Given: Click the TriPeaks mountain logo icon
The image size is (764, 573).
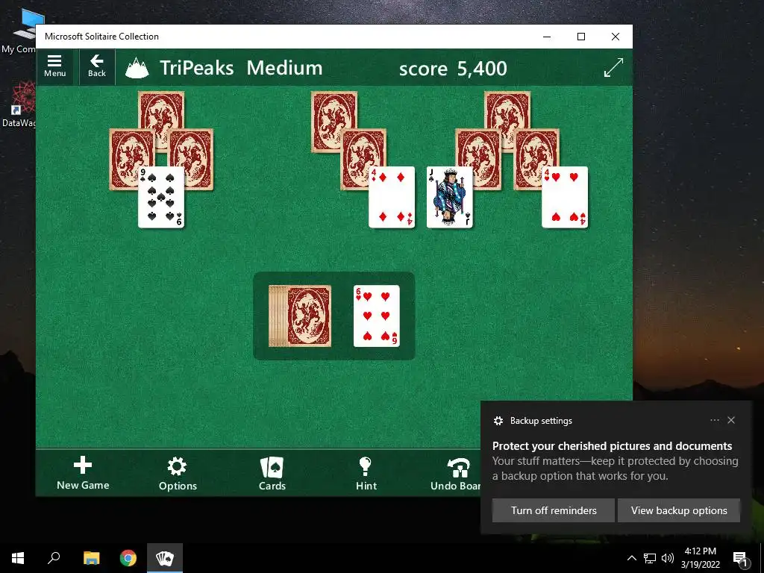Looking at the screenshot, I should point(137,68).
